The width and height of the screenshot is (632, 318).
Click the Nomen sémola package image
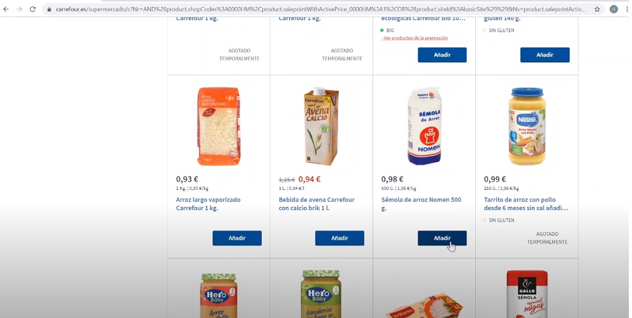[424, 126]
